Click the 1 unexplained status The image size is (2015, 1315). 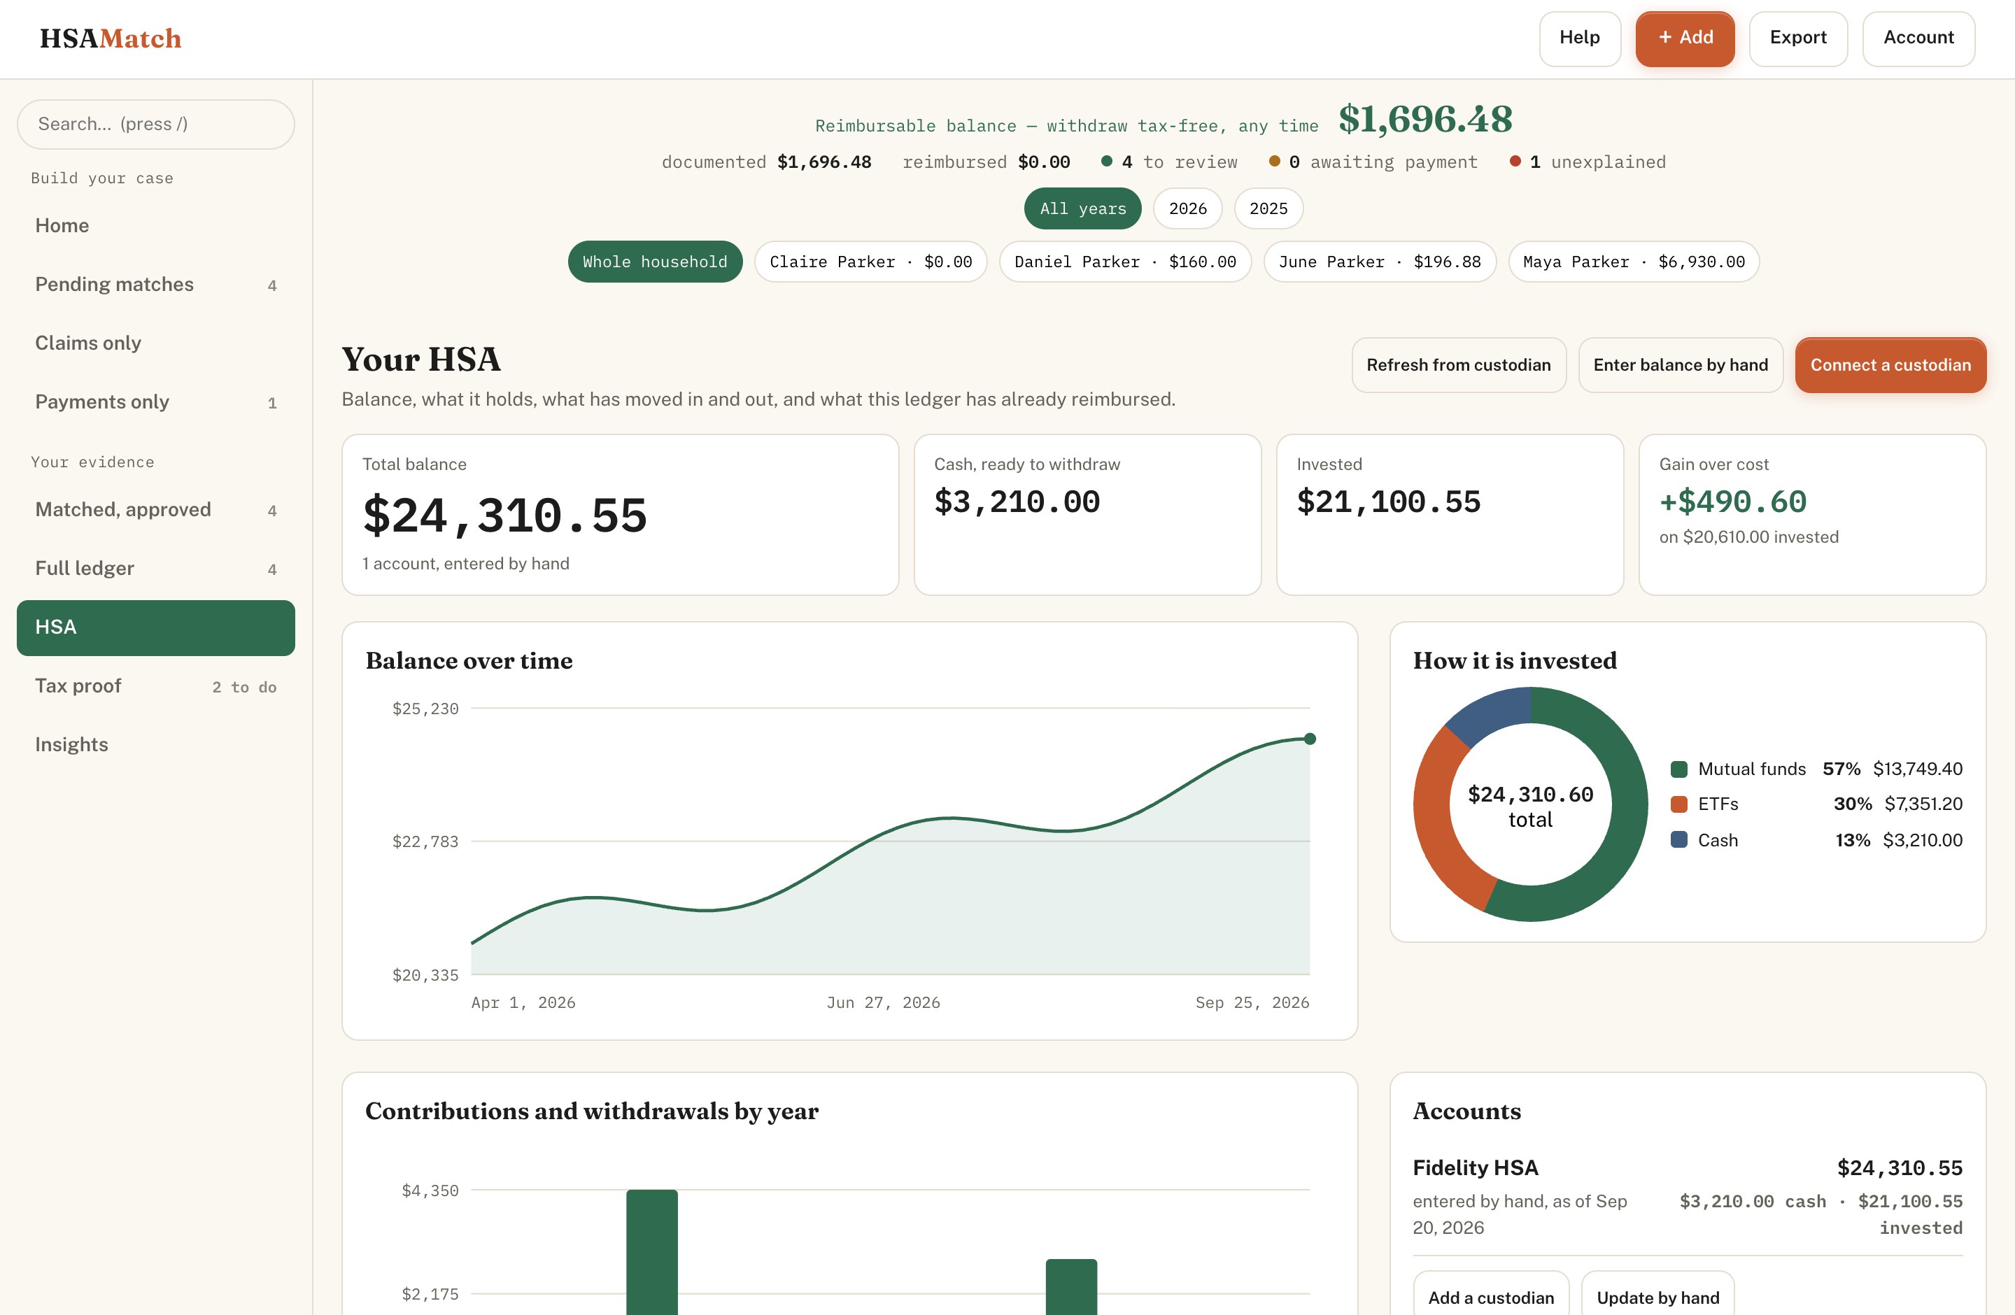(x=1587, y=162)
